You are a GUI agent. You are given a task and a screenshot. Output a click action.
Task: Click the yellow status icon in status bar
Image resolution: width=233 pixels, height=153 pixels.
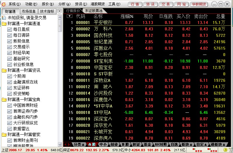[x=225, y=150]
